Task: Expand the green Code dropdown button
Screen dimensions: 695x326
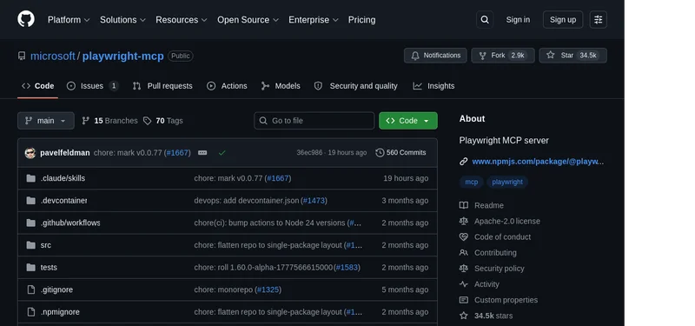Action: click(x=407, y=121)
